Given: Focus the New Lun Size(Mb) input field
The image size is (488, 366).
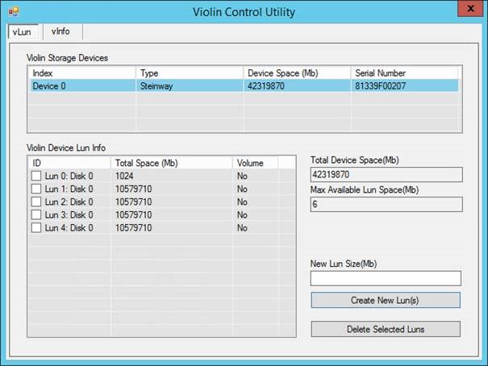Looking at the screenshot, I should [x=386, y=278].
